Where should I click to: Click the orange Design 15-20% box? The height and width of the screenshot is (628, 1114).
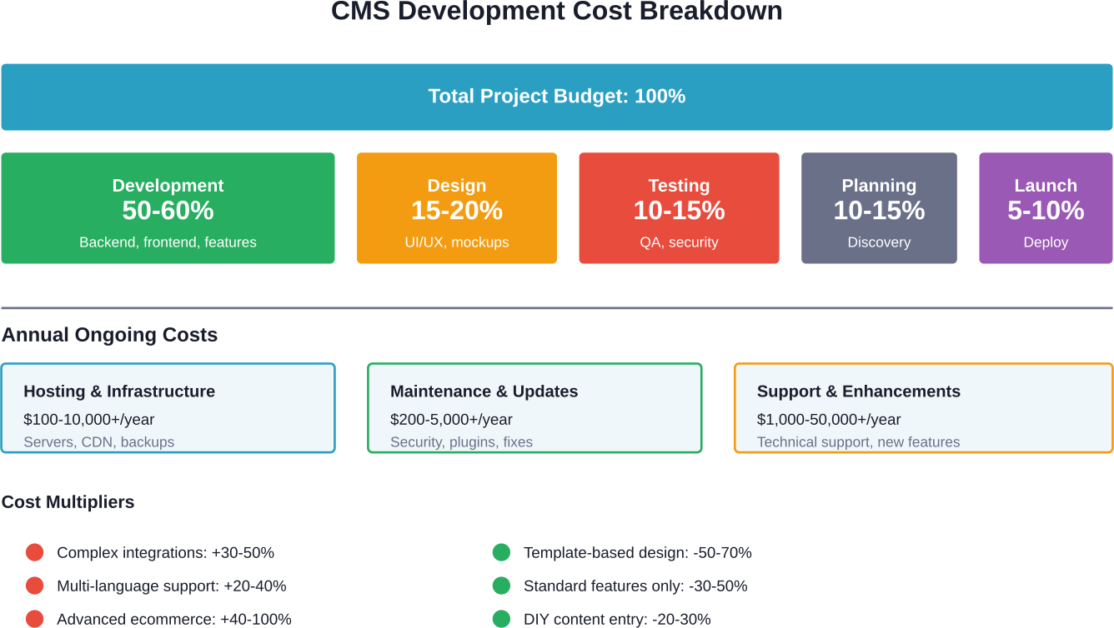[456, 208]
